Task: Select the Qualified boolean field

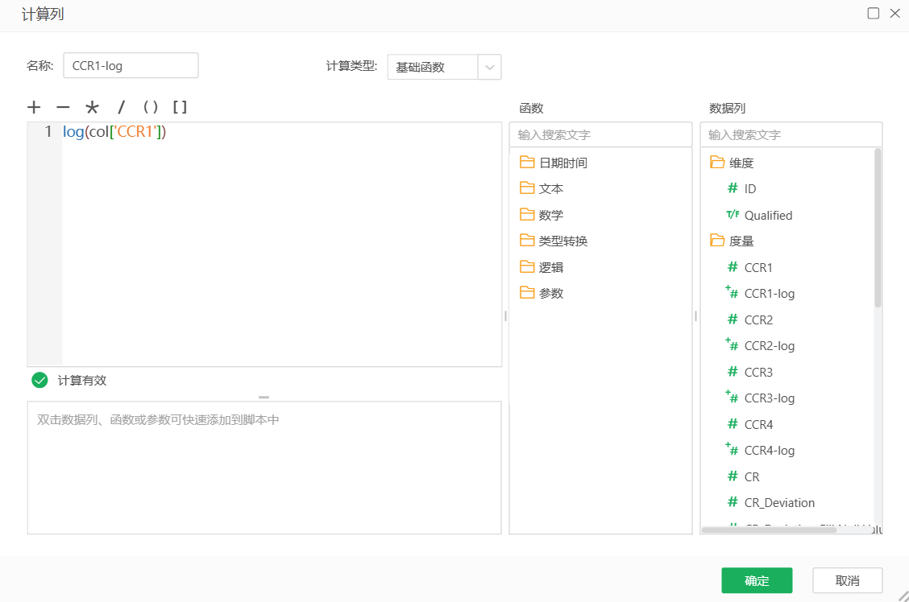Action: pos(768,215)
